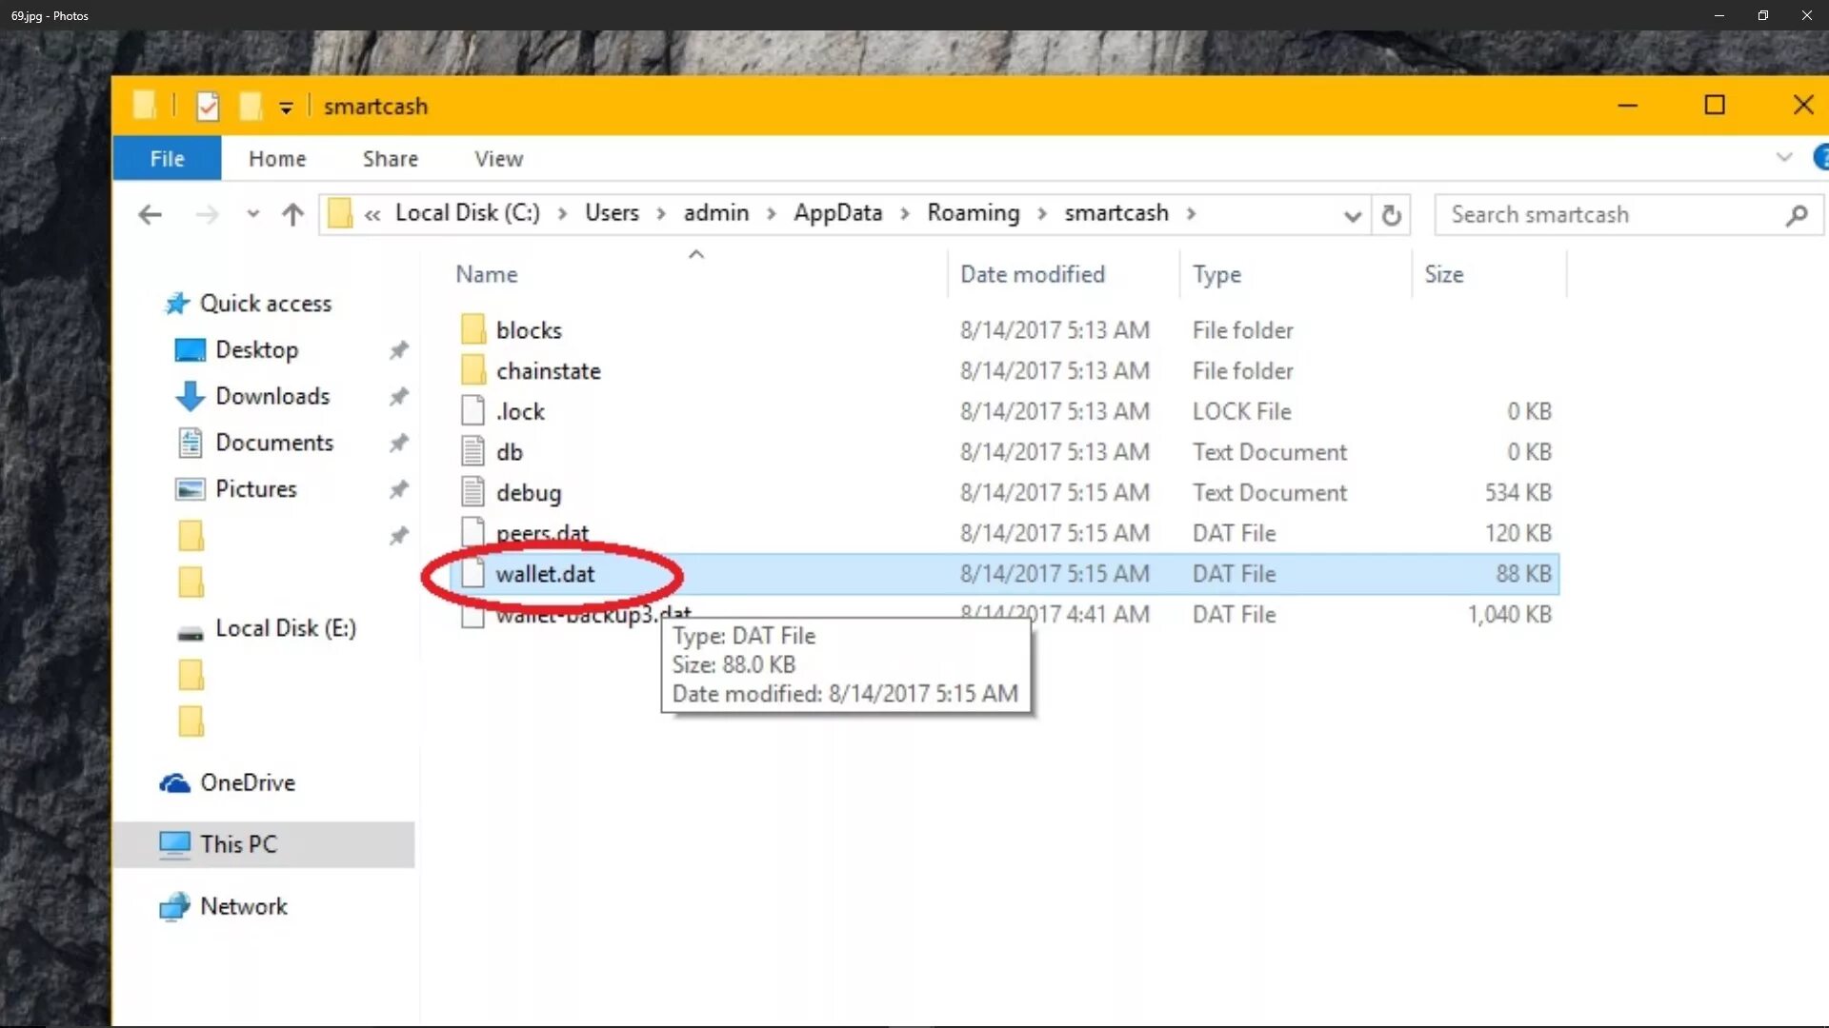Select the blocks folder icon
Screen dimensions: 1829x1028
[x=472, y=329]
